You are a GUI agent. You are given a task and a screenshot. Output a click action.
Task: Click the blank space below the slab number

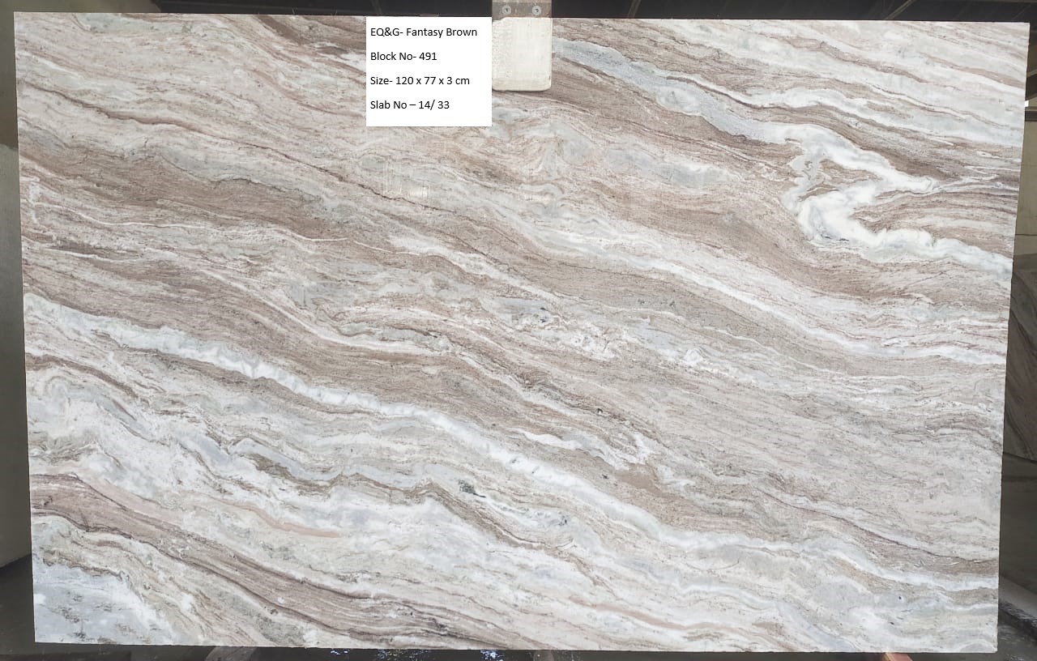point(428,118)
